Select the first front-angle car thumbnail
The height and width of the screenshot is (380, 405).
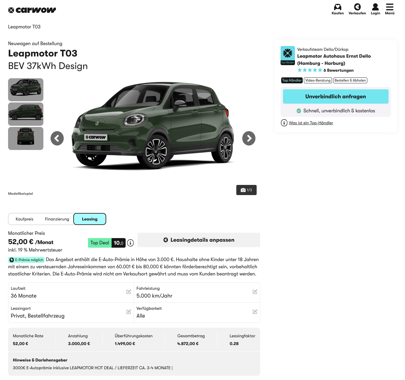click(x=26, y=90)
